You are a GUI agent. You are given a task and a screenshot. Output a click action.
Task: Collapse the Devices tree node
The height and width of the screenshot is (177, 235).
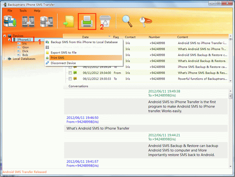click(5, 36)
